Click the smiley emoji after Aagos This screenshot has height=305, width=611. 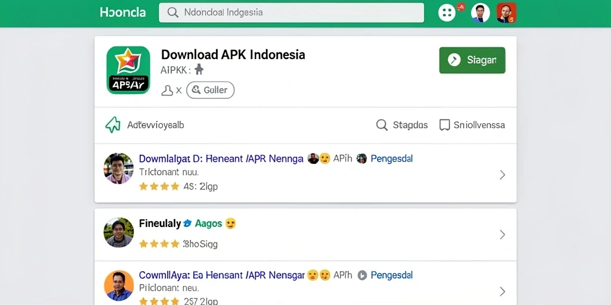pyautogui.click(x=231, y=223)
